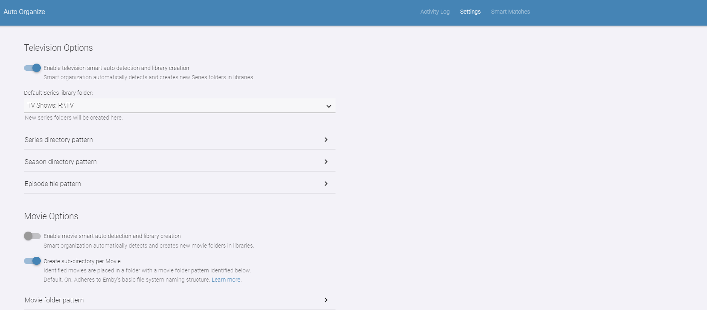Switch to the Settings tab
Screen dimensions: 707x310
pos(470,12)
